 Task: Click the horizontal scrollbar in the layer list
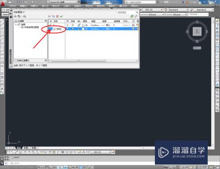pos(79,60)
